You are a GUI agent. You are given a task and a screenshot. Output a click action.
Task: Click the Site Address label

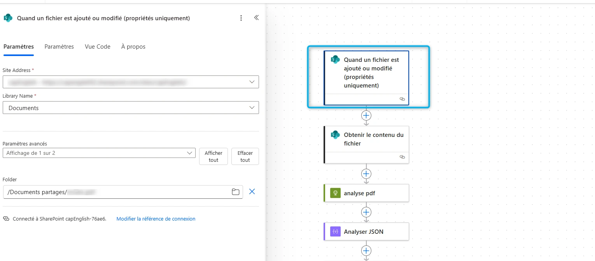coord(17,70)
